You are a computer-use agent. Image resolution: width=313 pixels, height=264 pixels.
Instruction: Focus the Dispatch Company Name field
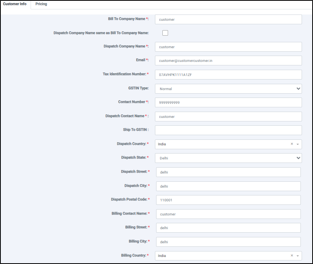tap(228, 47)
